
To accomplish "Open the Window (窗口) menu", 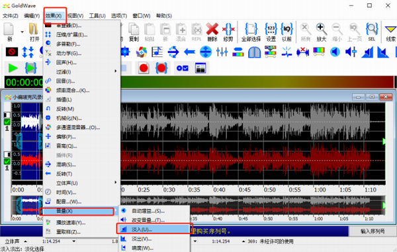I will pyautogui.click(x=142, y=16).
